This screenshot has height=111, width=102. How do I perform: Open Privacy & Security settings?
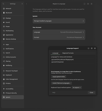(13, 93)
